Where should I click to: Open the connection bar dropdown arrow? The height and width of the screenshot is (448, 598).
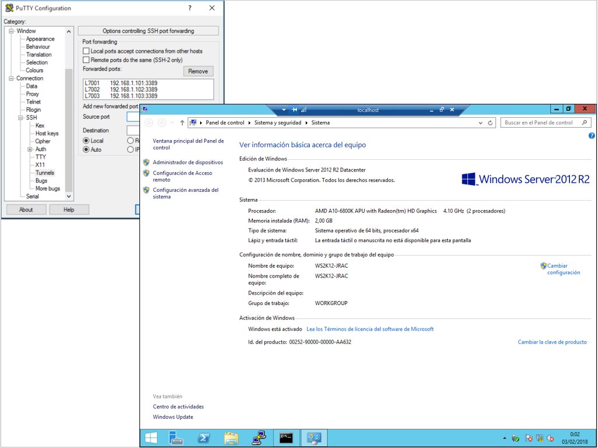[x=284, y=110]
